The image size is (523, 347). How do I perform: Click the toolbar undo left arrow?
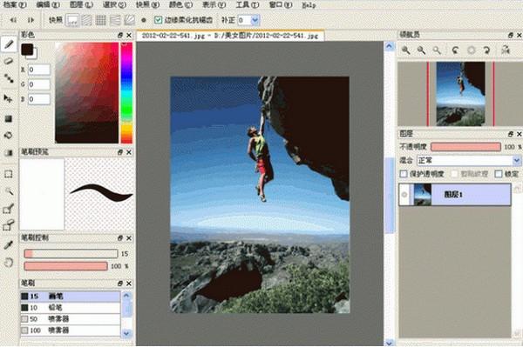(13, 20)
